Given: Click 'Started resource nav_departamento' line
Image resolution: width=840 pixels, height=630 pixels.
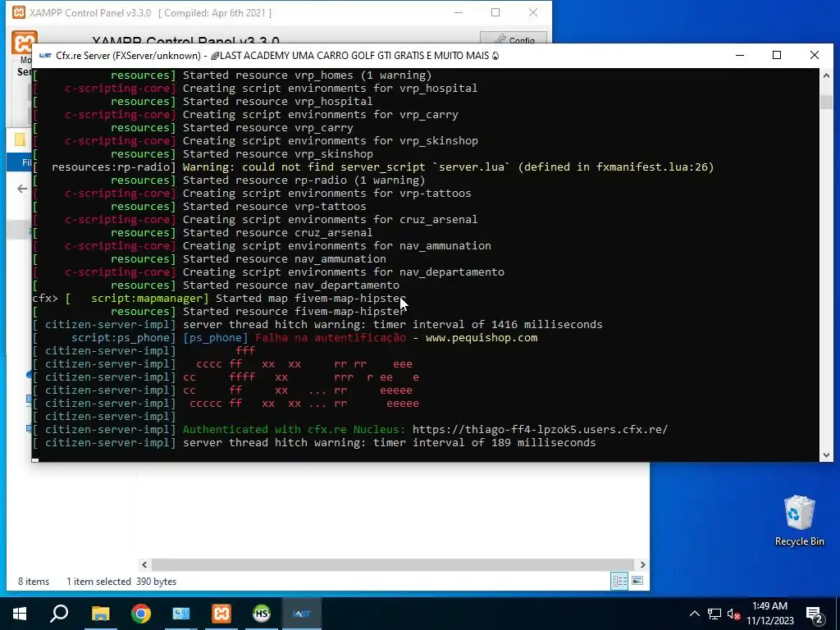Looking at the screenshot, I should tap(291, 285).
